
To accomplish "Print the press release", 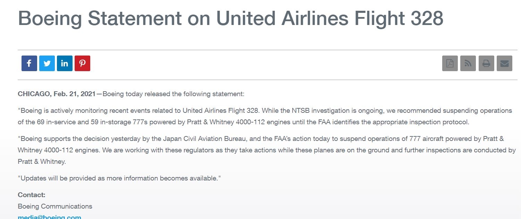I will coord(486,64).
